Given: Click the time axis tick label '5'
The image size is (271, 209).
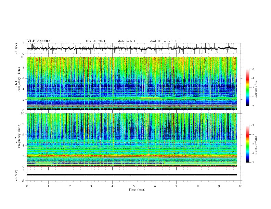Looking at the screenshot, I should (x=134, y=186).
